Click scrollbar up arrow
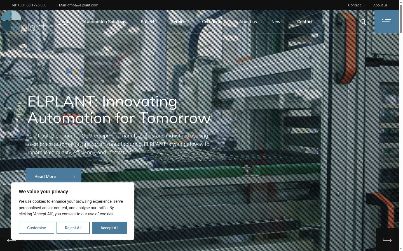The image size is (403, 251). 401,2
